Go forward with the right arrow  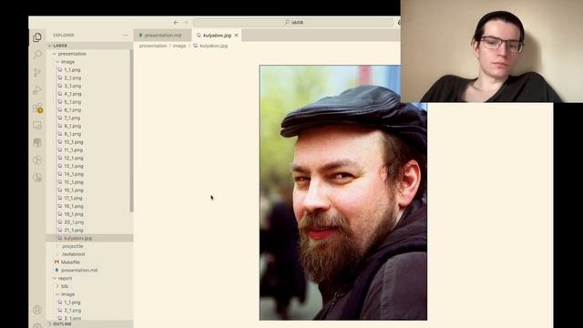tap(186, 22)
